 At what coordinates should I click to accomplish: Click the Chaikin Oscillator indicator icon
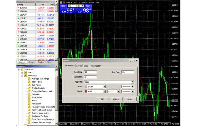[x=29, y=88]
